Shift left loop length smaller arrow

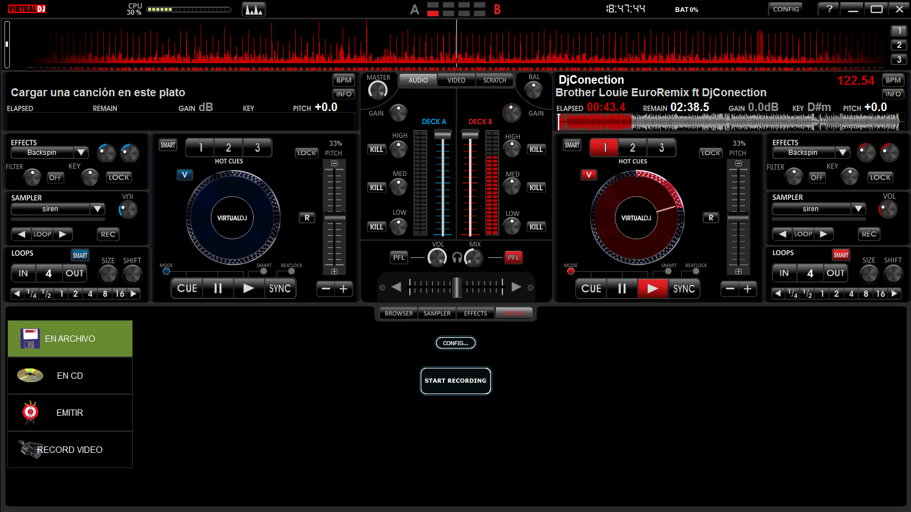[x=17, y=294]
